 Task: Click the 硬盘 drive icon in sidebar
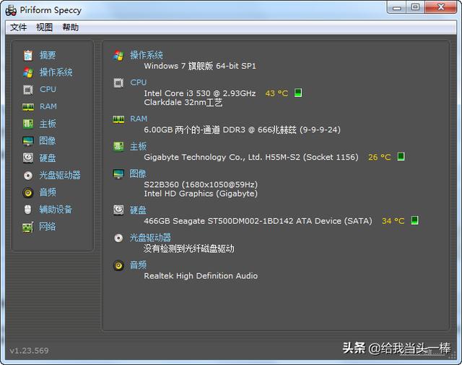[28, 158]
